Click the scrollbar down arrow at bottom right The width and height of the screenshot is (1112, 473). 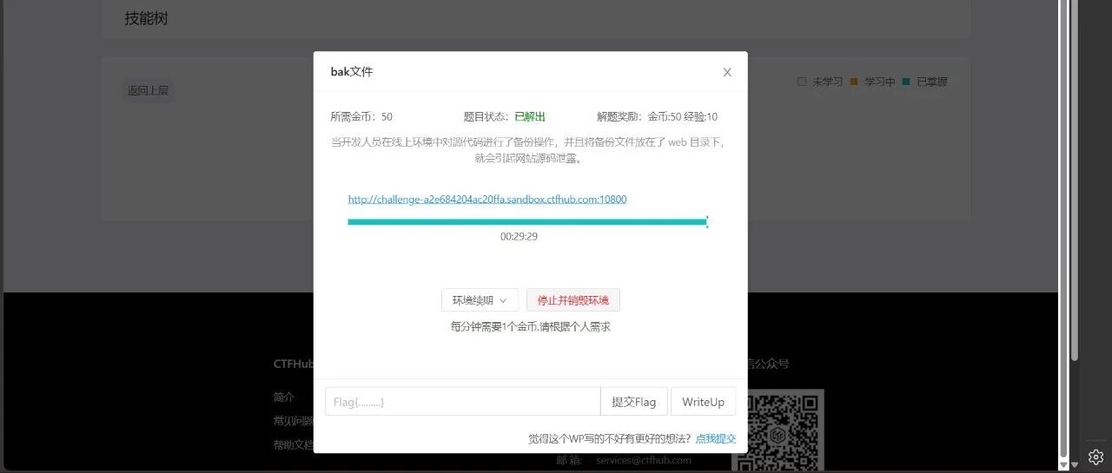click(1074, 463)
